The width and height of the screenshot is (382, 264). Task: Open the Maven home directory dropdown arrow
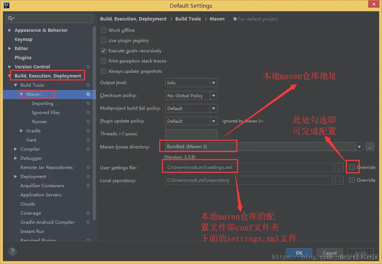pyautogui.click(x=359, y=147)
